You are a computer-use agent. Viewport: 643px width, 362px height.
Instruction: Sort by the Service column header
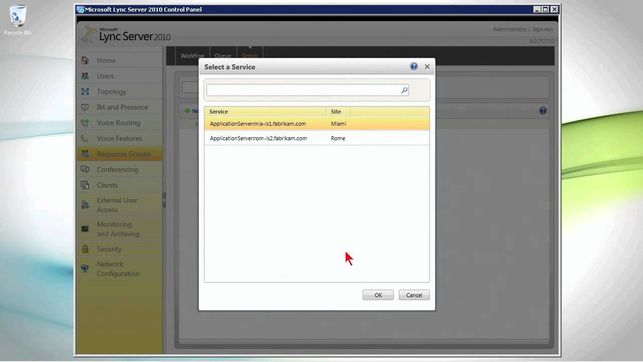pos(265,112)
